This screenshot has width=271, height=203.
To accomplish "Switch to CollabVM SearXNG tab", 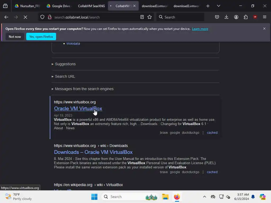I will (x=91, y=6).
